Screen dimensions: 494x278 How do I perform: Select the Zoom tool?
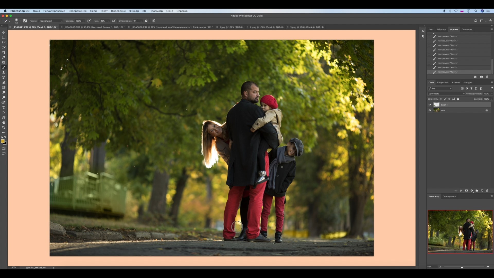point(4,128)
